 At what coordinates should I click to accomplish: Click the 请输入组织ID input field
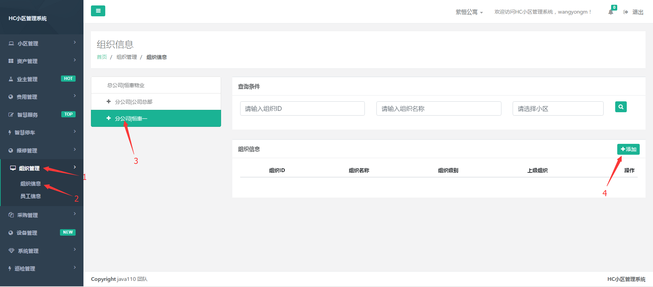point(302,108)
